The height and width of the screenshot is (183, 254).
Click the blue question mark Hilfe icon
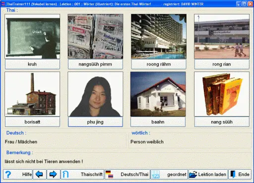tap(8, 175)
